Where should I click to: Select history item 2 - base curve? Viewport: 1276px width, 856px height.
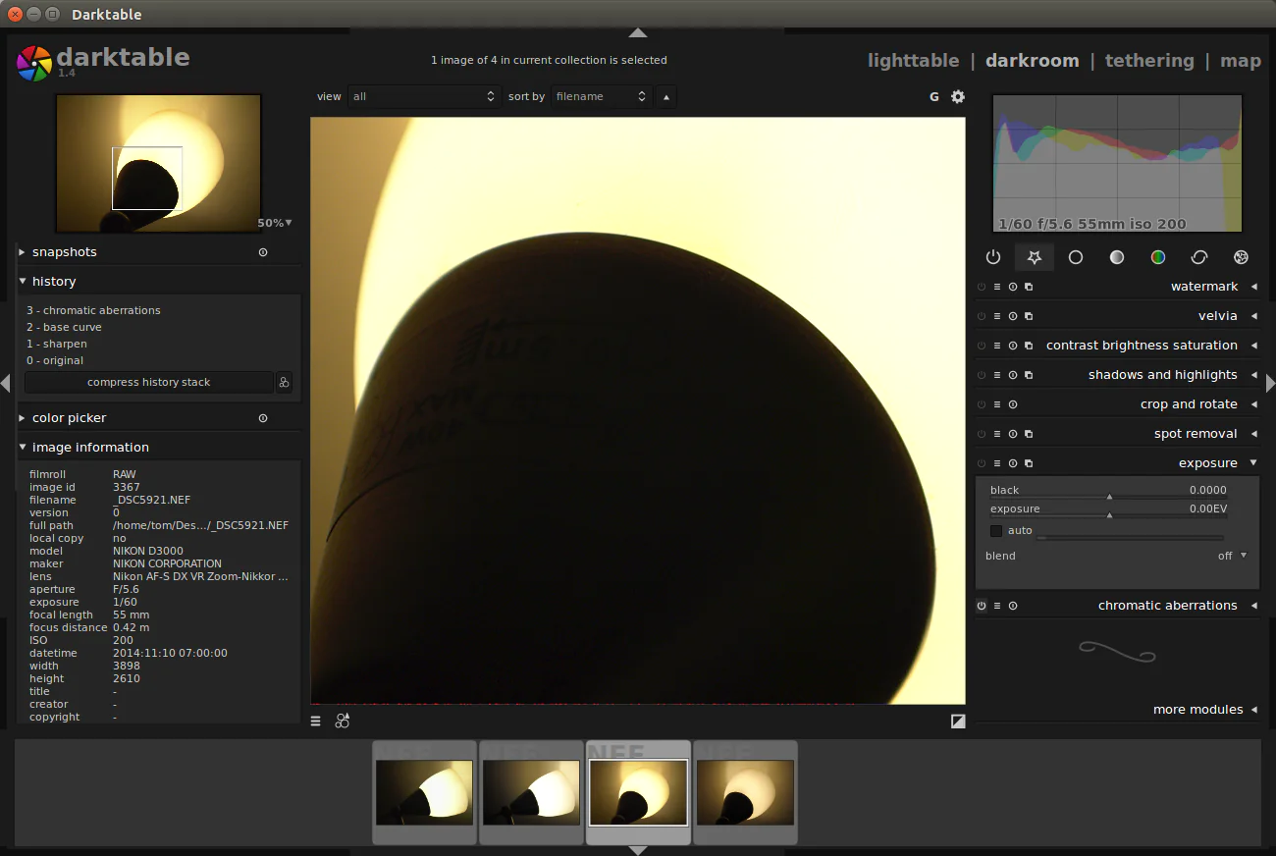click(x=64, y=327)
